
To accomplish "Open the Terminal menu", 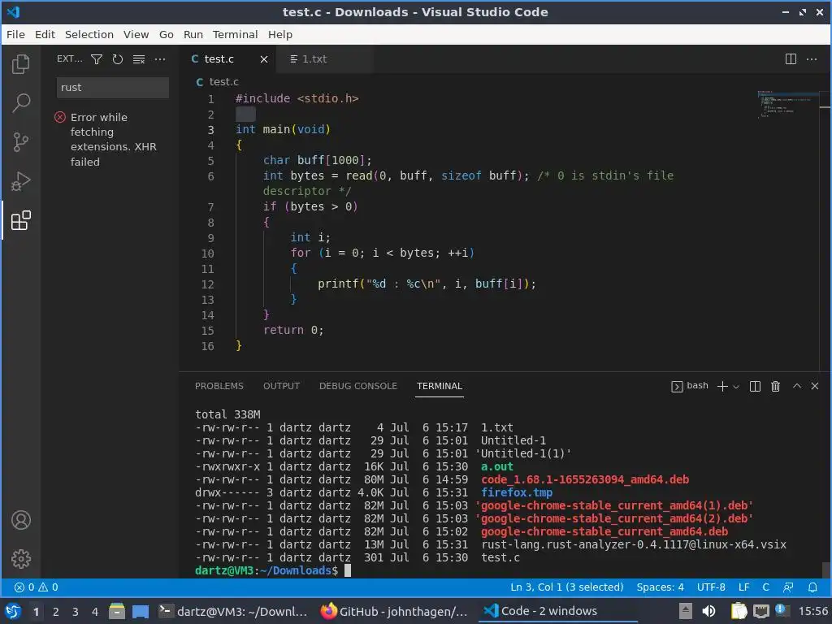I will pyautogui.click(x=235, y=34).
